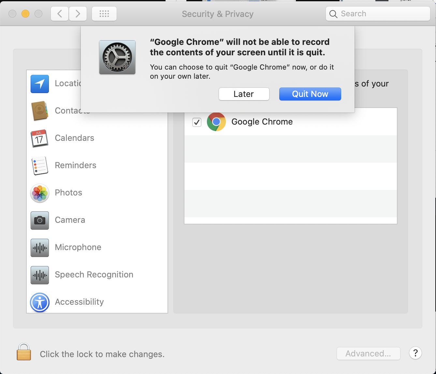Show all preferences grid button

pos(104,14)
